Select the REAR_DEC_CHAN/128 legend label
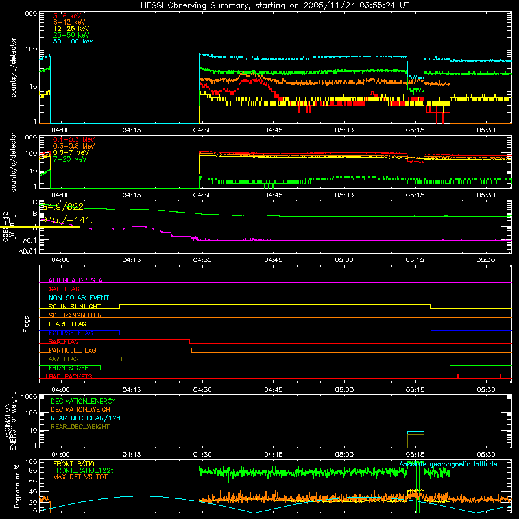Image resolution: width=519 pixels, height=519 pixels. click(x=86, y=418)
